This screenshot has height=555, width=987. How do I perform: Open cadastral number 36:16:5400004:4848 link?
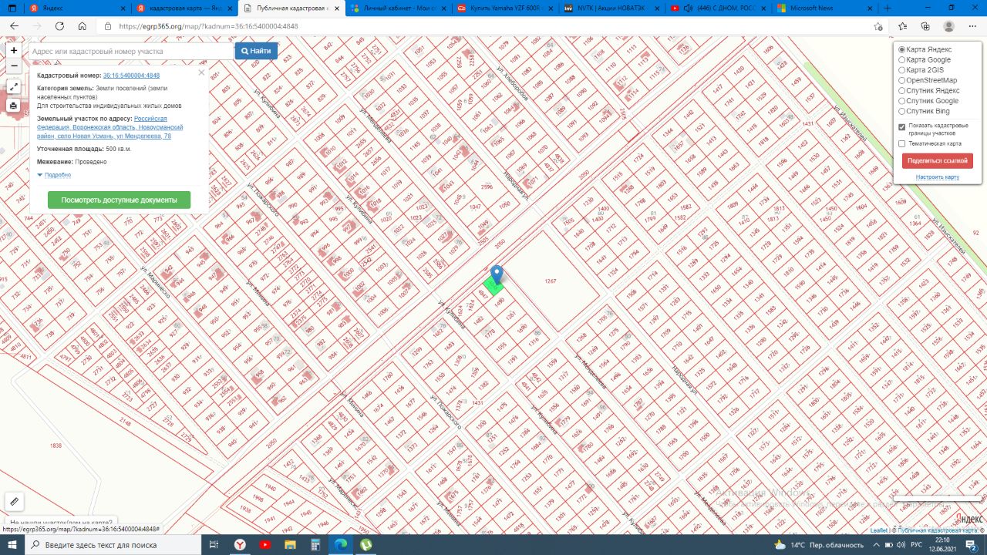coord(131,76)
